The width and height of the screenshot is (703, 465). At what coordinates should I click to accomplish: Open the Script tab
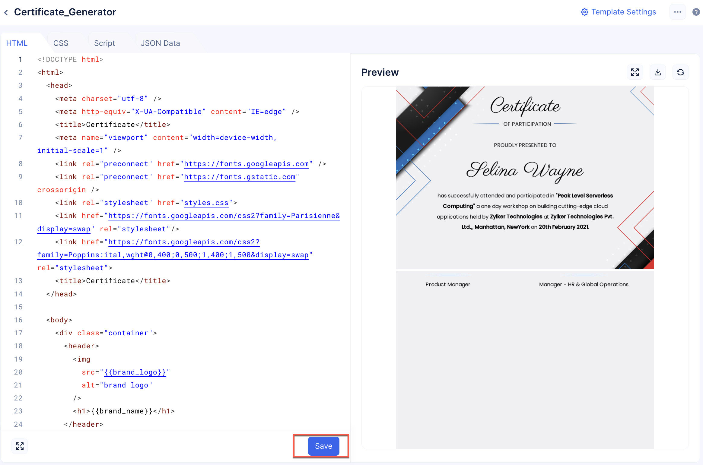tap(104, 43)
